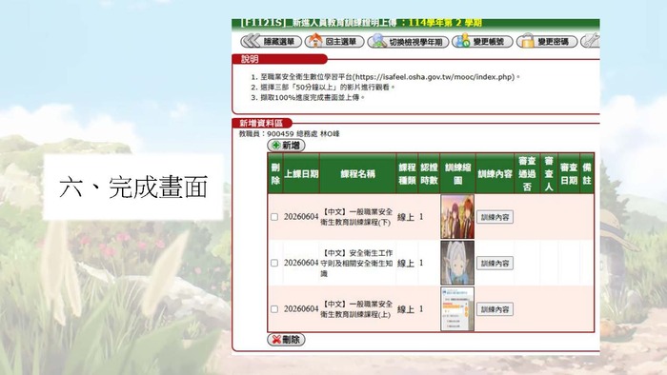The image size is (667, 375).
Task: Click the 刪除 column header
Action: (275, 173)
